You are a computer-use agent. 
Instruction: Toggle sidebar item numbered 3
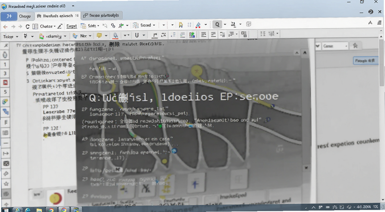[5, 74]
